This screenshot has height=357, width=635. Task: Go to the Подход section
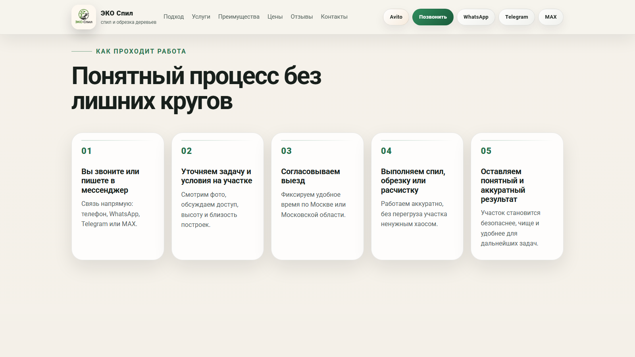[173, 17]
